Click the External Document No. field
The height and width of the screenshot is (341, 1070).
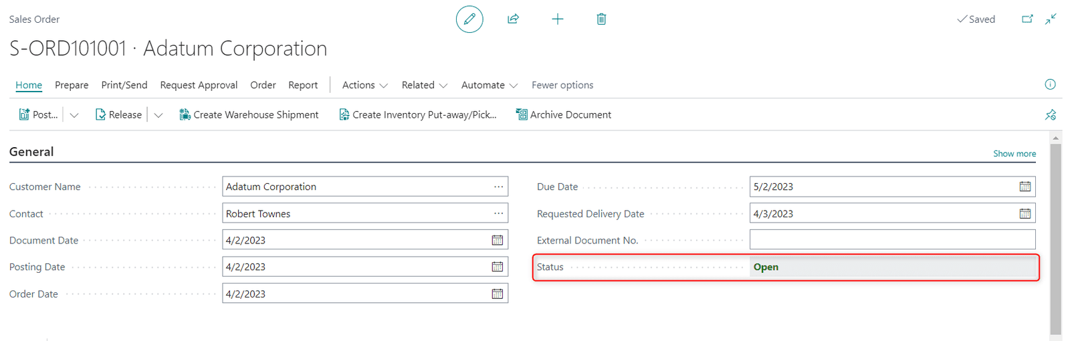click(892, 240)
